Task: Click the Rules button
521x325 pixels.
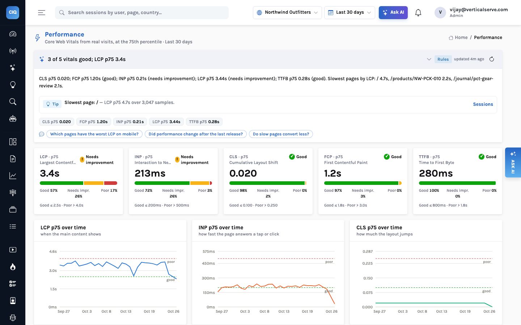Action: pos(443,59)
